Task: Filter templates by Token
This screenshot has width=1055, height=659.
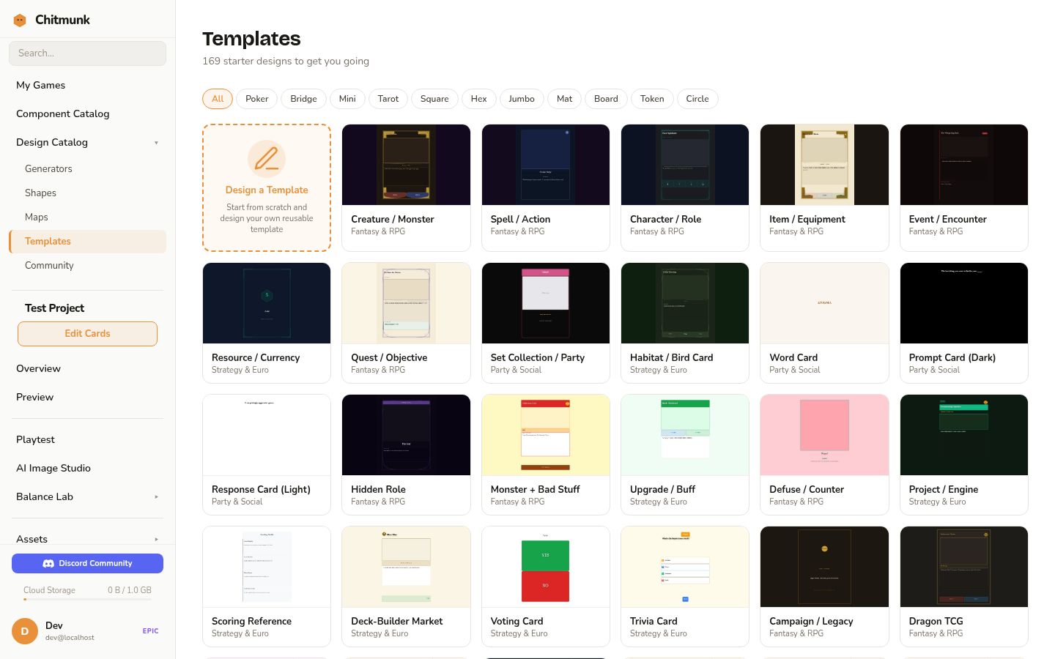Action: point(652,99)
